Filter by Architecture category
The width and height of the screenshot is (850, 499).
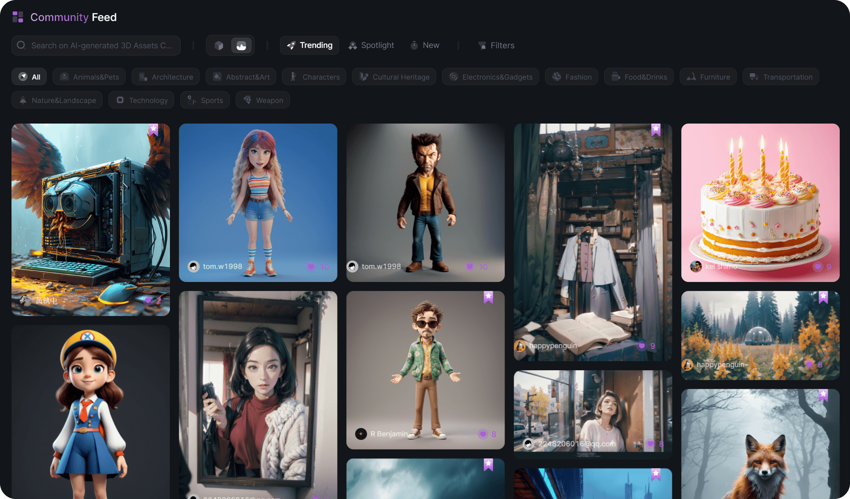click(x=166, y=77)
